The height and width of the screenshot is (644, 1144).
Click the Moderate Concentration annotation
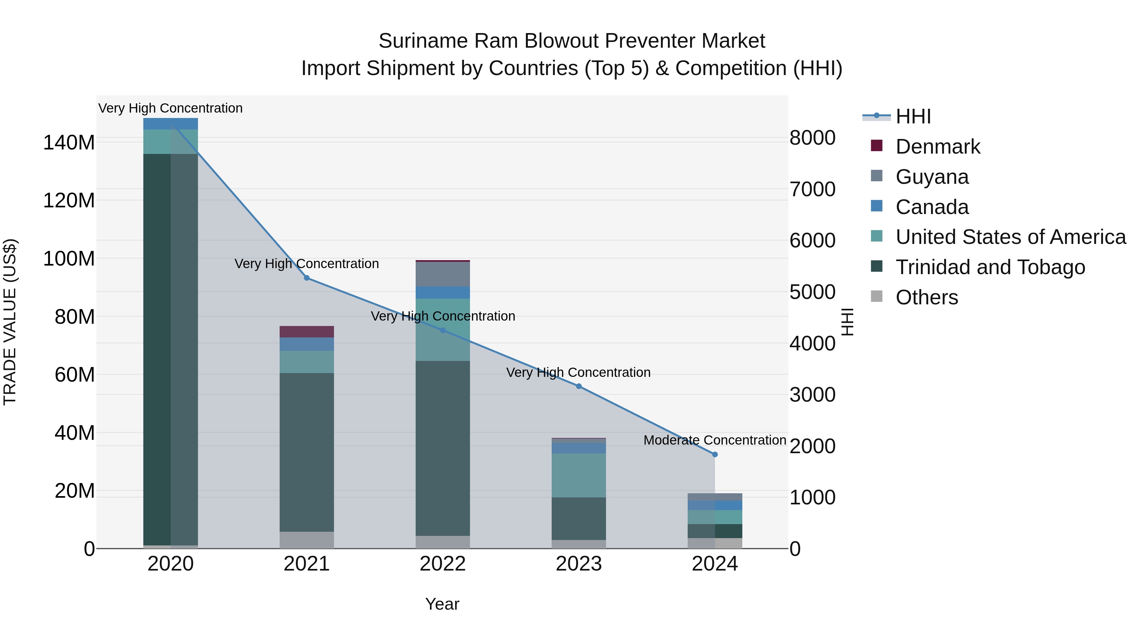[x=715, y=440]
